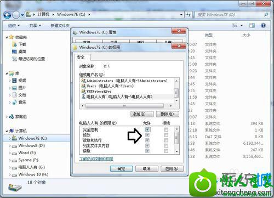Collapse the 计算机 tree group arrow

pos(7,131)
